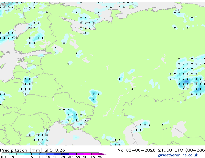
Task: Click the 45–50 mm legend color swatch
Action: 95,154
